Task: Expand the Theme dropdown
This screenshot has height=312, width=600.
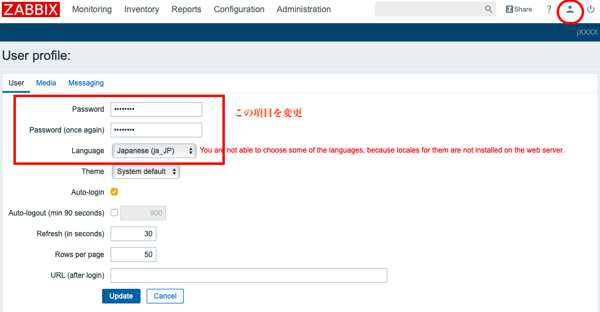Action: pos(146,172)
